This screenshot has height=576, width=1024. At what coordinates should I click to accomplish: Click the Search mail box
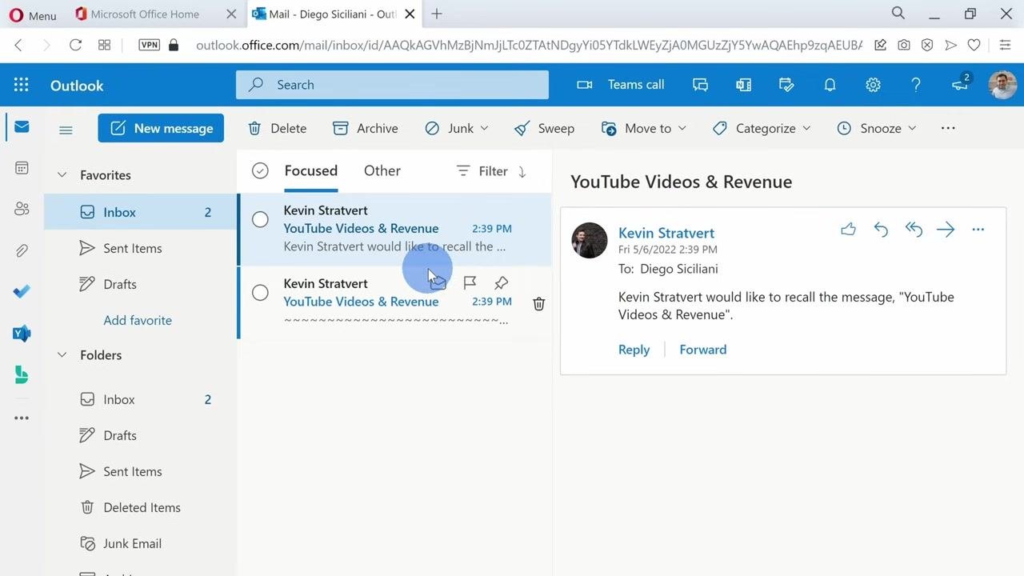click(392, 85)
